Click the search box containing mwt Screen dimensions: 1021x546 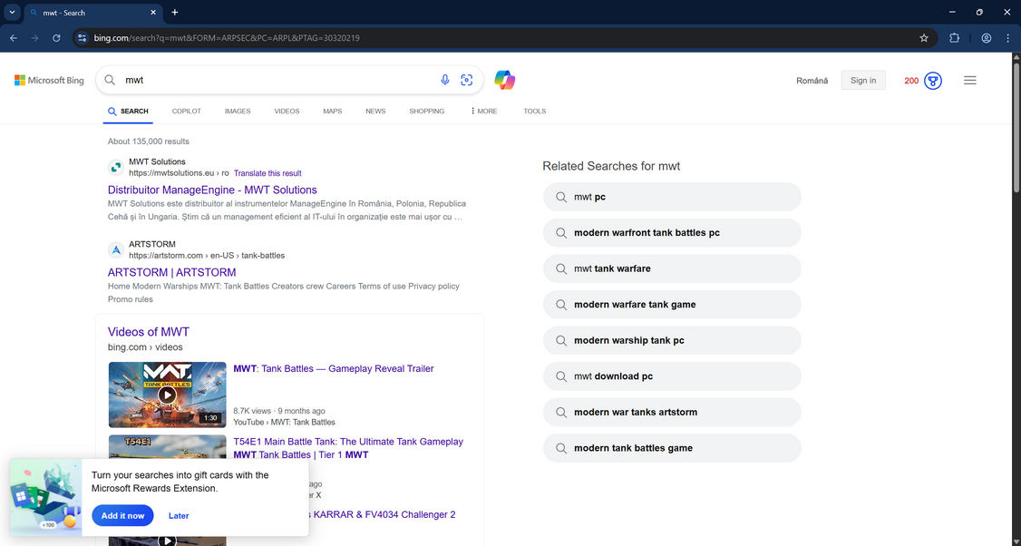272,80
